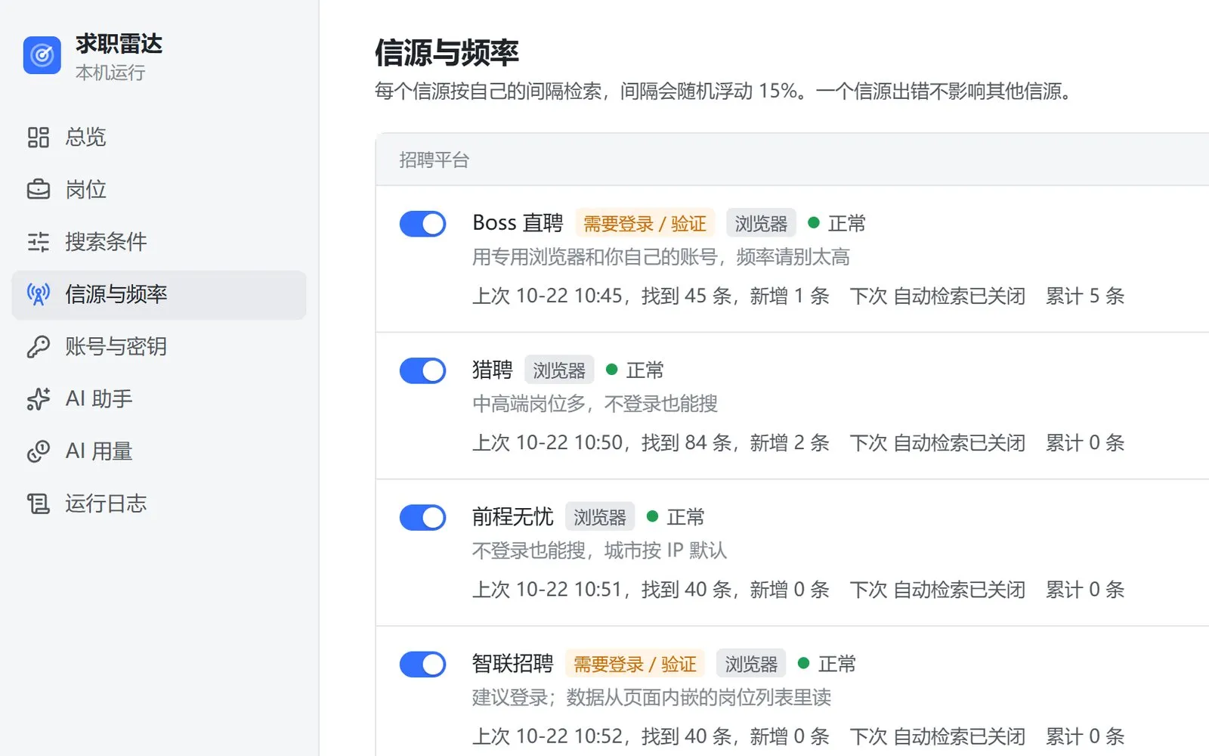Image resolution: width=1209 pixels, height=756 pixels.
Task: Click the 需要登录 / 验证 badge on 智联招聘
Action: coord(635,664)
